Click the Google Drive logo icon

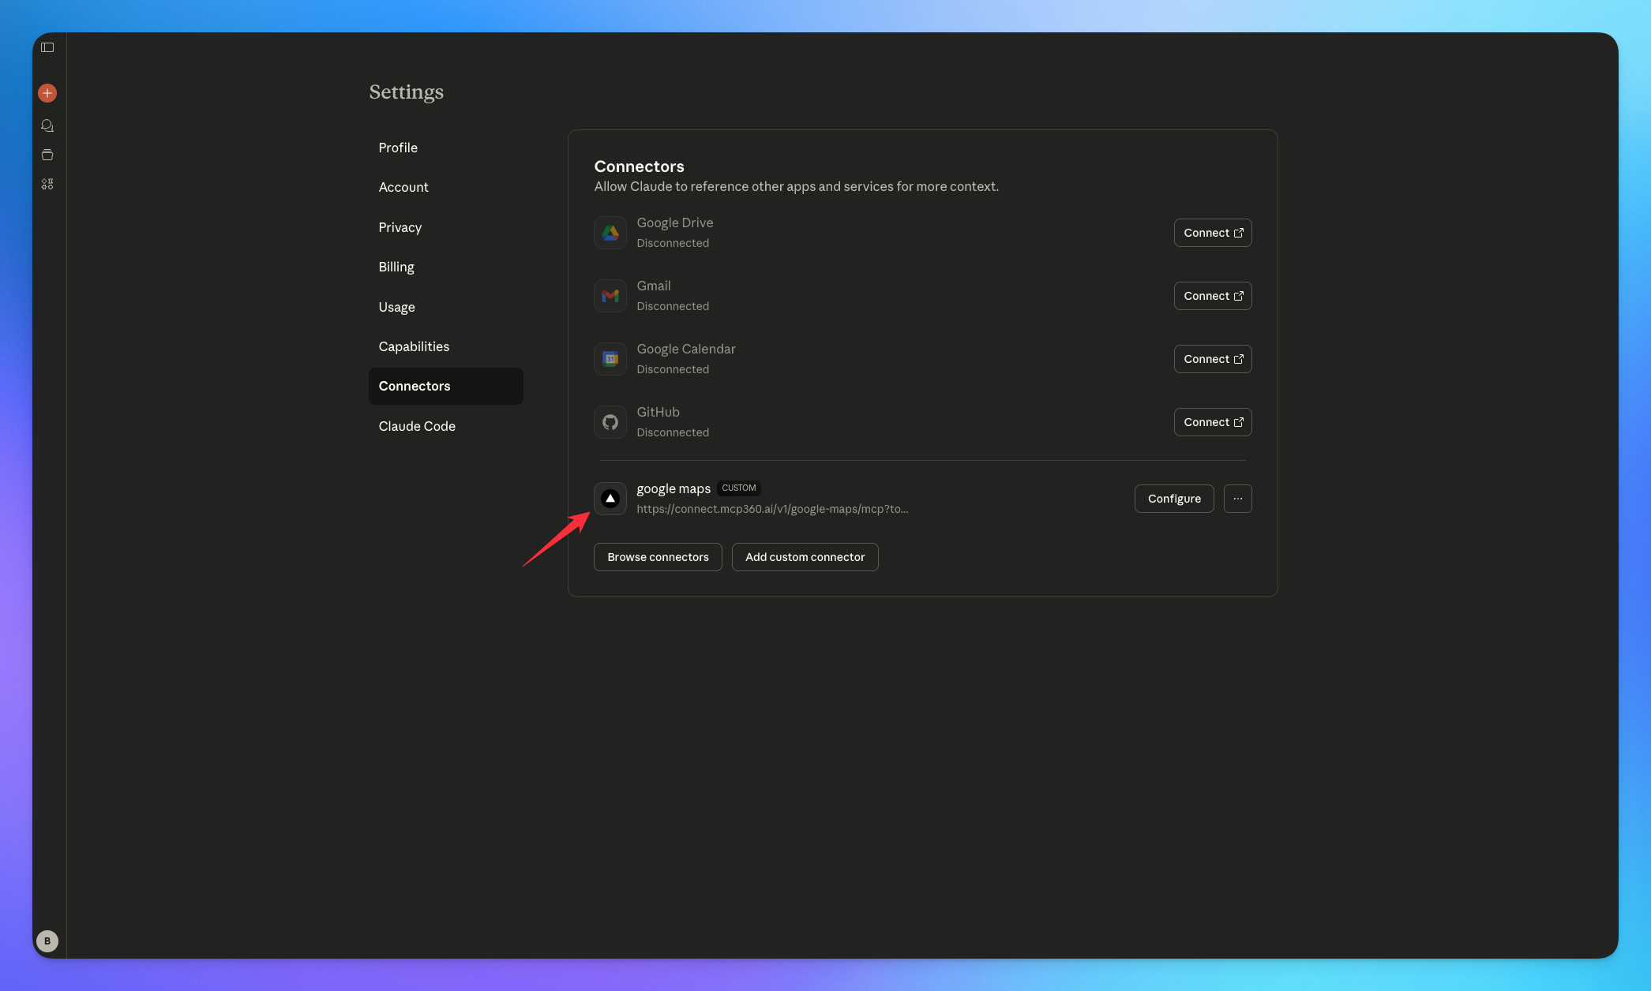pos(610,233)
